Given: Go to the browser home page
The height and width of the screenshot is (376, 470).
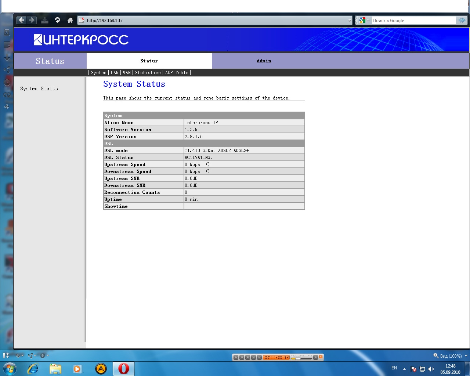Looking at the screenshot, I should 70,21.
